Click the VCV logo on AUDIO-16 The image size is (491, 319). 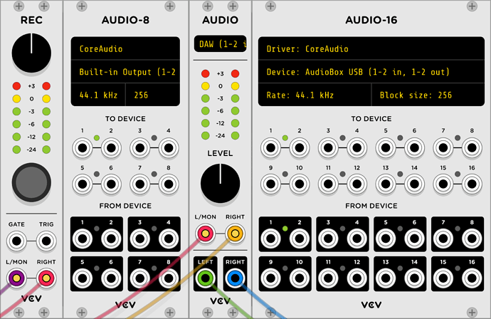371,305
